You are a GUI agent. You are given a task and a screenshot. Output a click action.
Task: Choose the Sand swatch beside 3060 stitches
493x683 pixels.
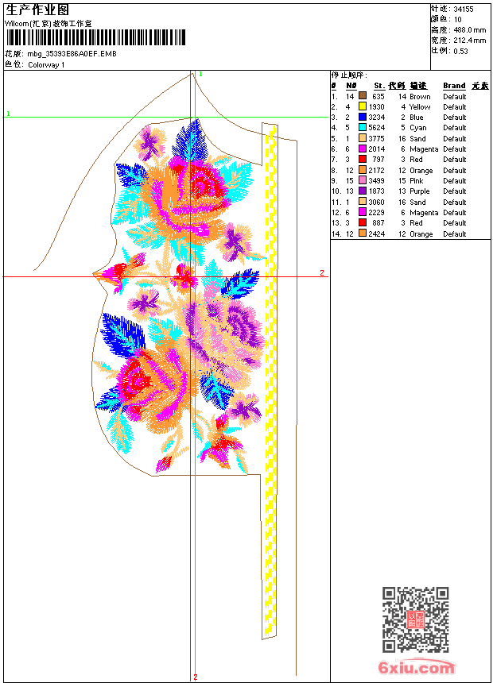tap(362, 202)
